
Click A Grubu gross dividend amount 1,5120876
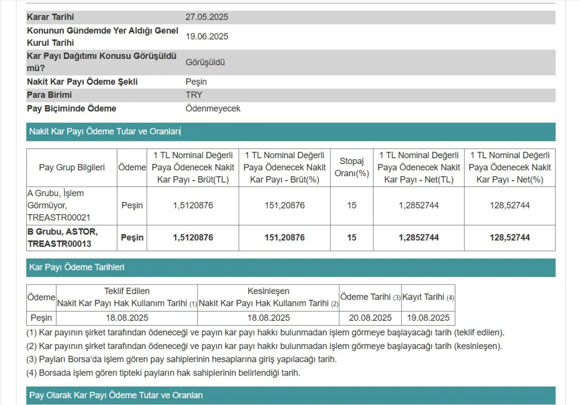click(193, 206)
